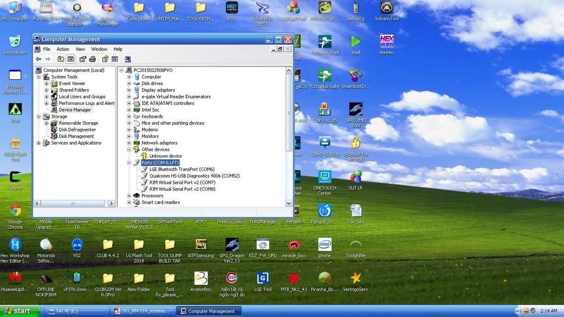Viewport: 564px width, 317px height.
Task: Open the VertrigoServ desktop icon
Action: coord(355,281)
